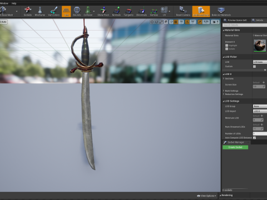Open grid snap size value 10
Image resolution: width=267 pixels, height=200 pixels.
point(181,22)
